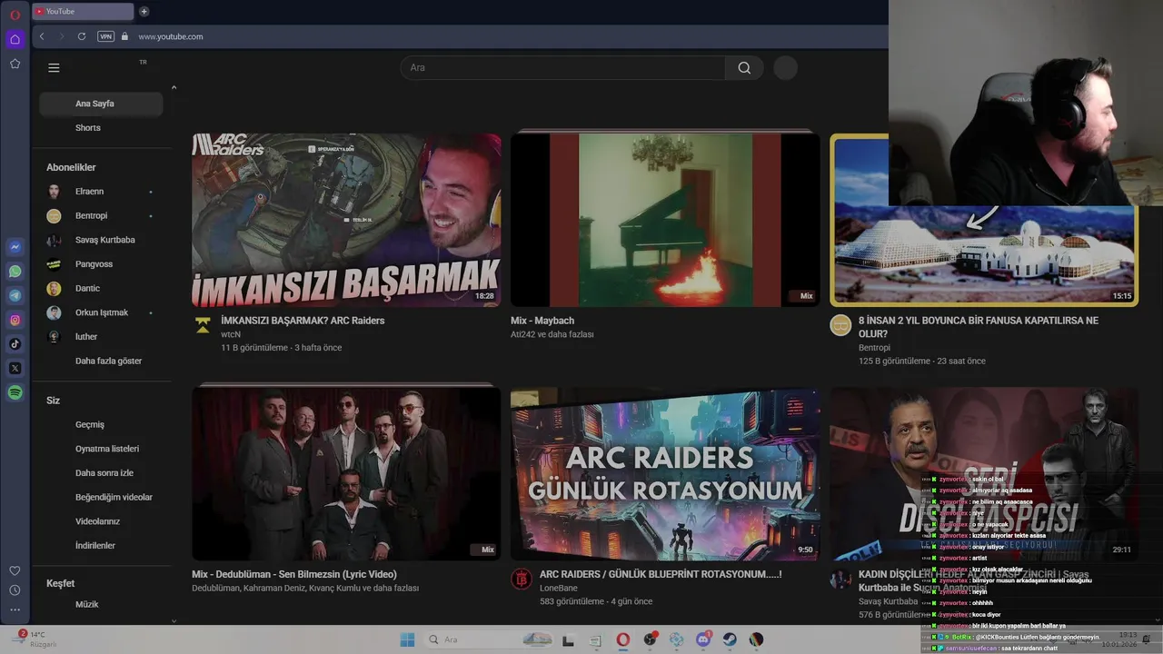The height and width of the screenshot is (654, 1163).
Task: Open Windows Start button
Action: pyautogui.click(x=407, y=639)
